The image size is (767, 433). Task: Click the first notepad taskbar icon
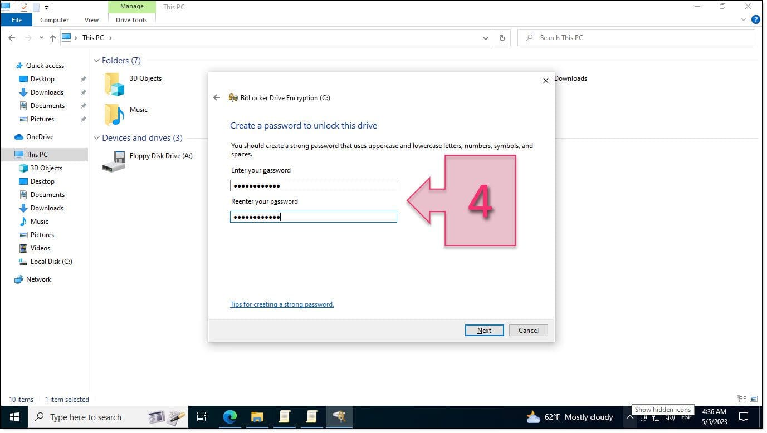click(285, 417)
